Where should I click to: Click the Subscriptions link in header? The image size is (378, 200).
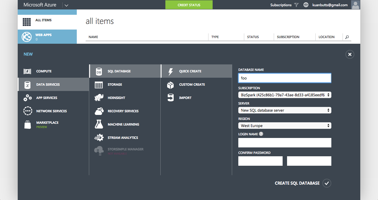(x=281, y=5)
